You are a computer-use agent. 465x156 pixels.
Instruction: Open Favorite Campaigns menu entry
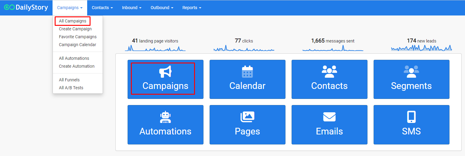(x=78, y=37)
